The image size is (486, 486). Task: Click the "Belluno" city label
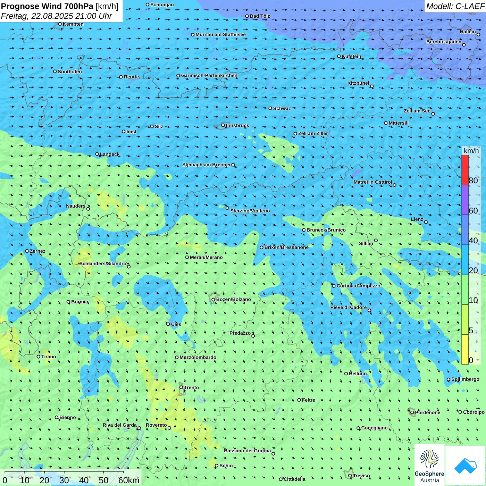click(x=358, y=374)
